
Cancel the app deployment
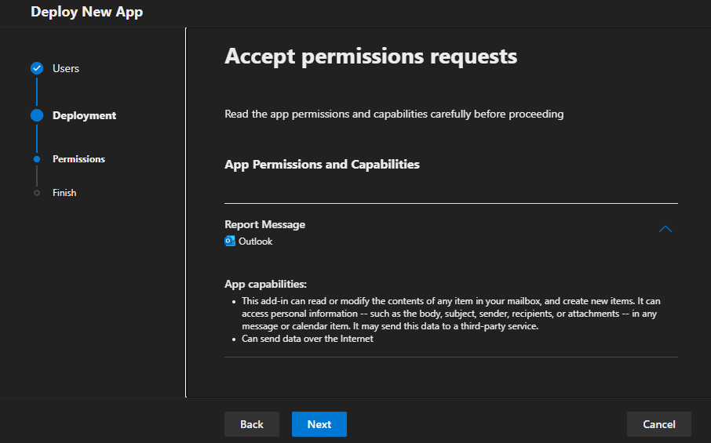[658, 424]
